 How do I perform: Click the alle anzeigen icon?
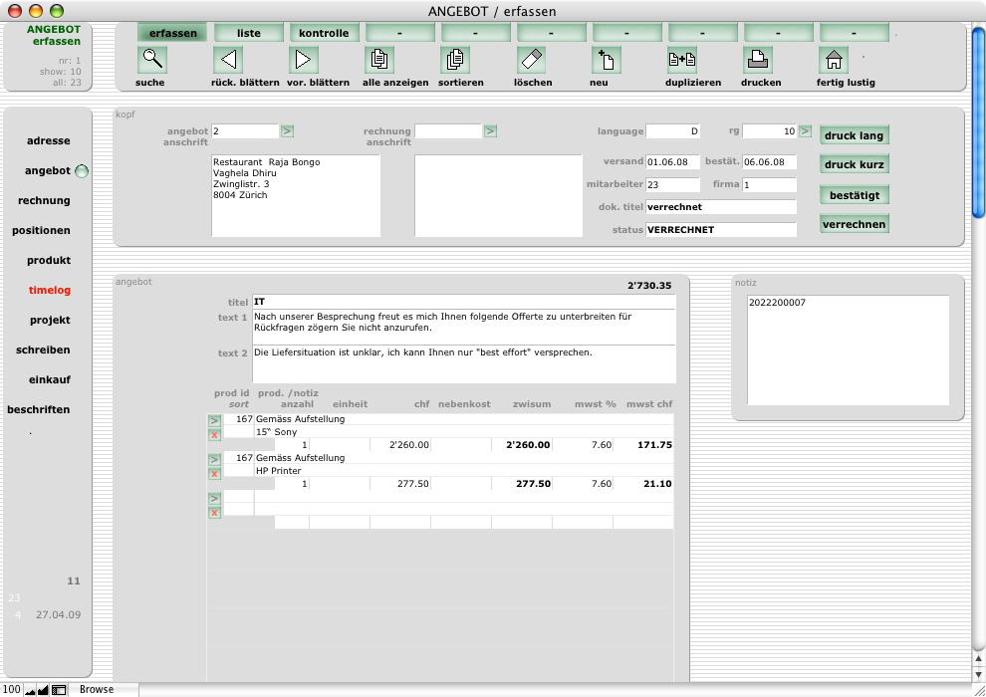tap(379, 60)
